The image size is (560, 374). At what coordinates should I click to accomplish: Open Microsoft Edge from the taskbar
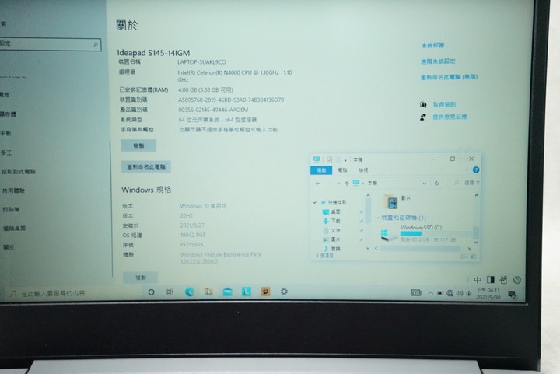pyautogui.click(x=189, y=292)
